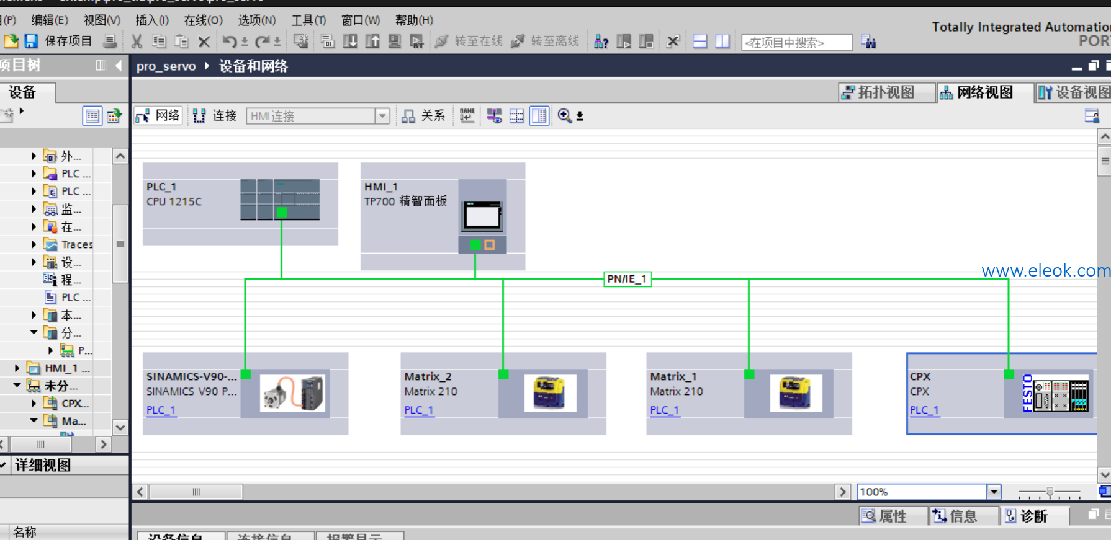Screen dimensions: 1111x540
Task: Open the View (视图) menu
Action: [102, 20]
